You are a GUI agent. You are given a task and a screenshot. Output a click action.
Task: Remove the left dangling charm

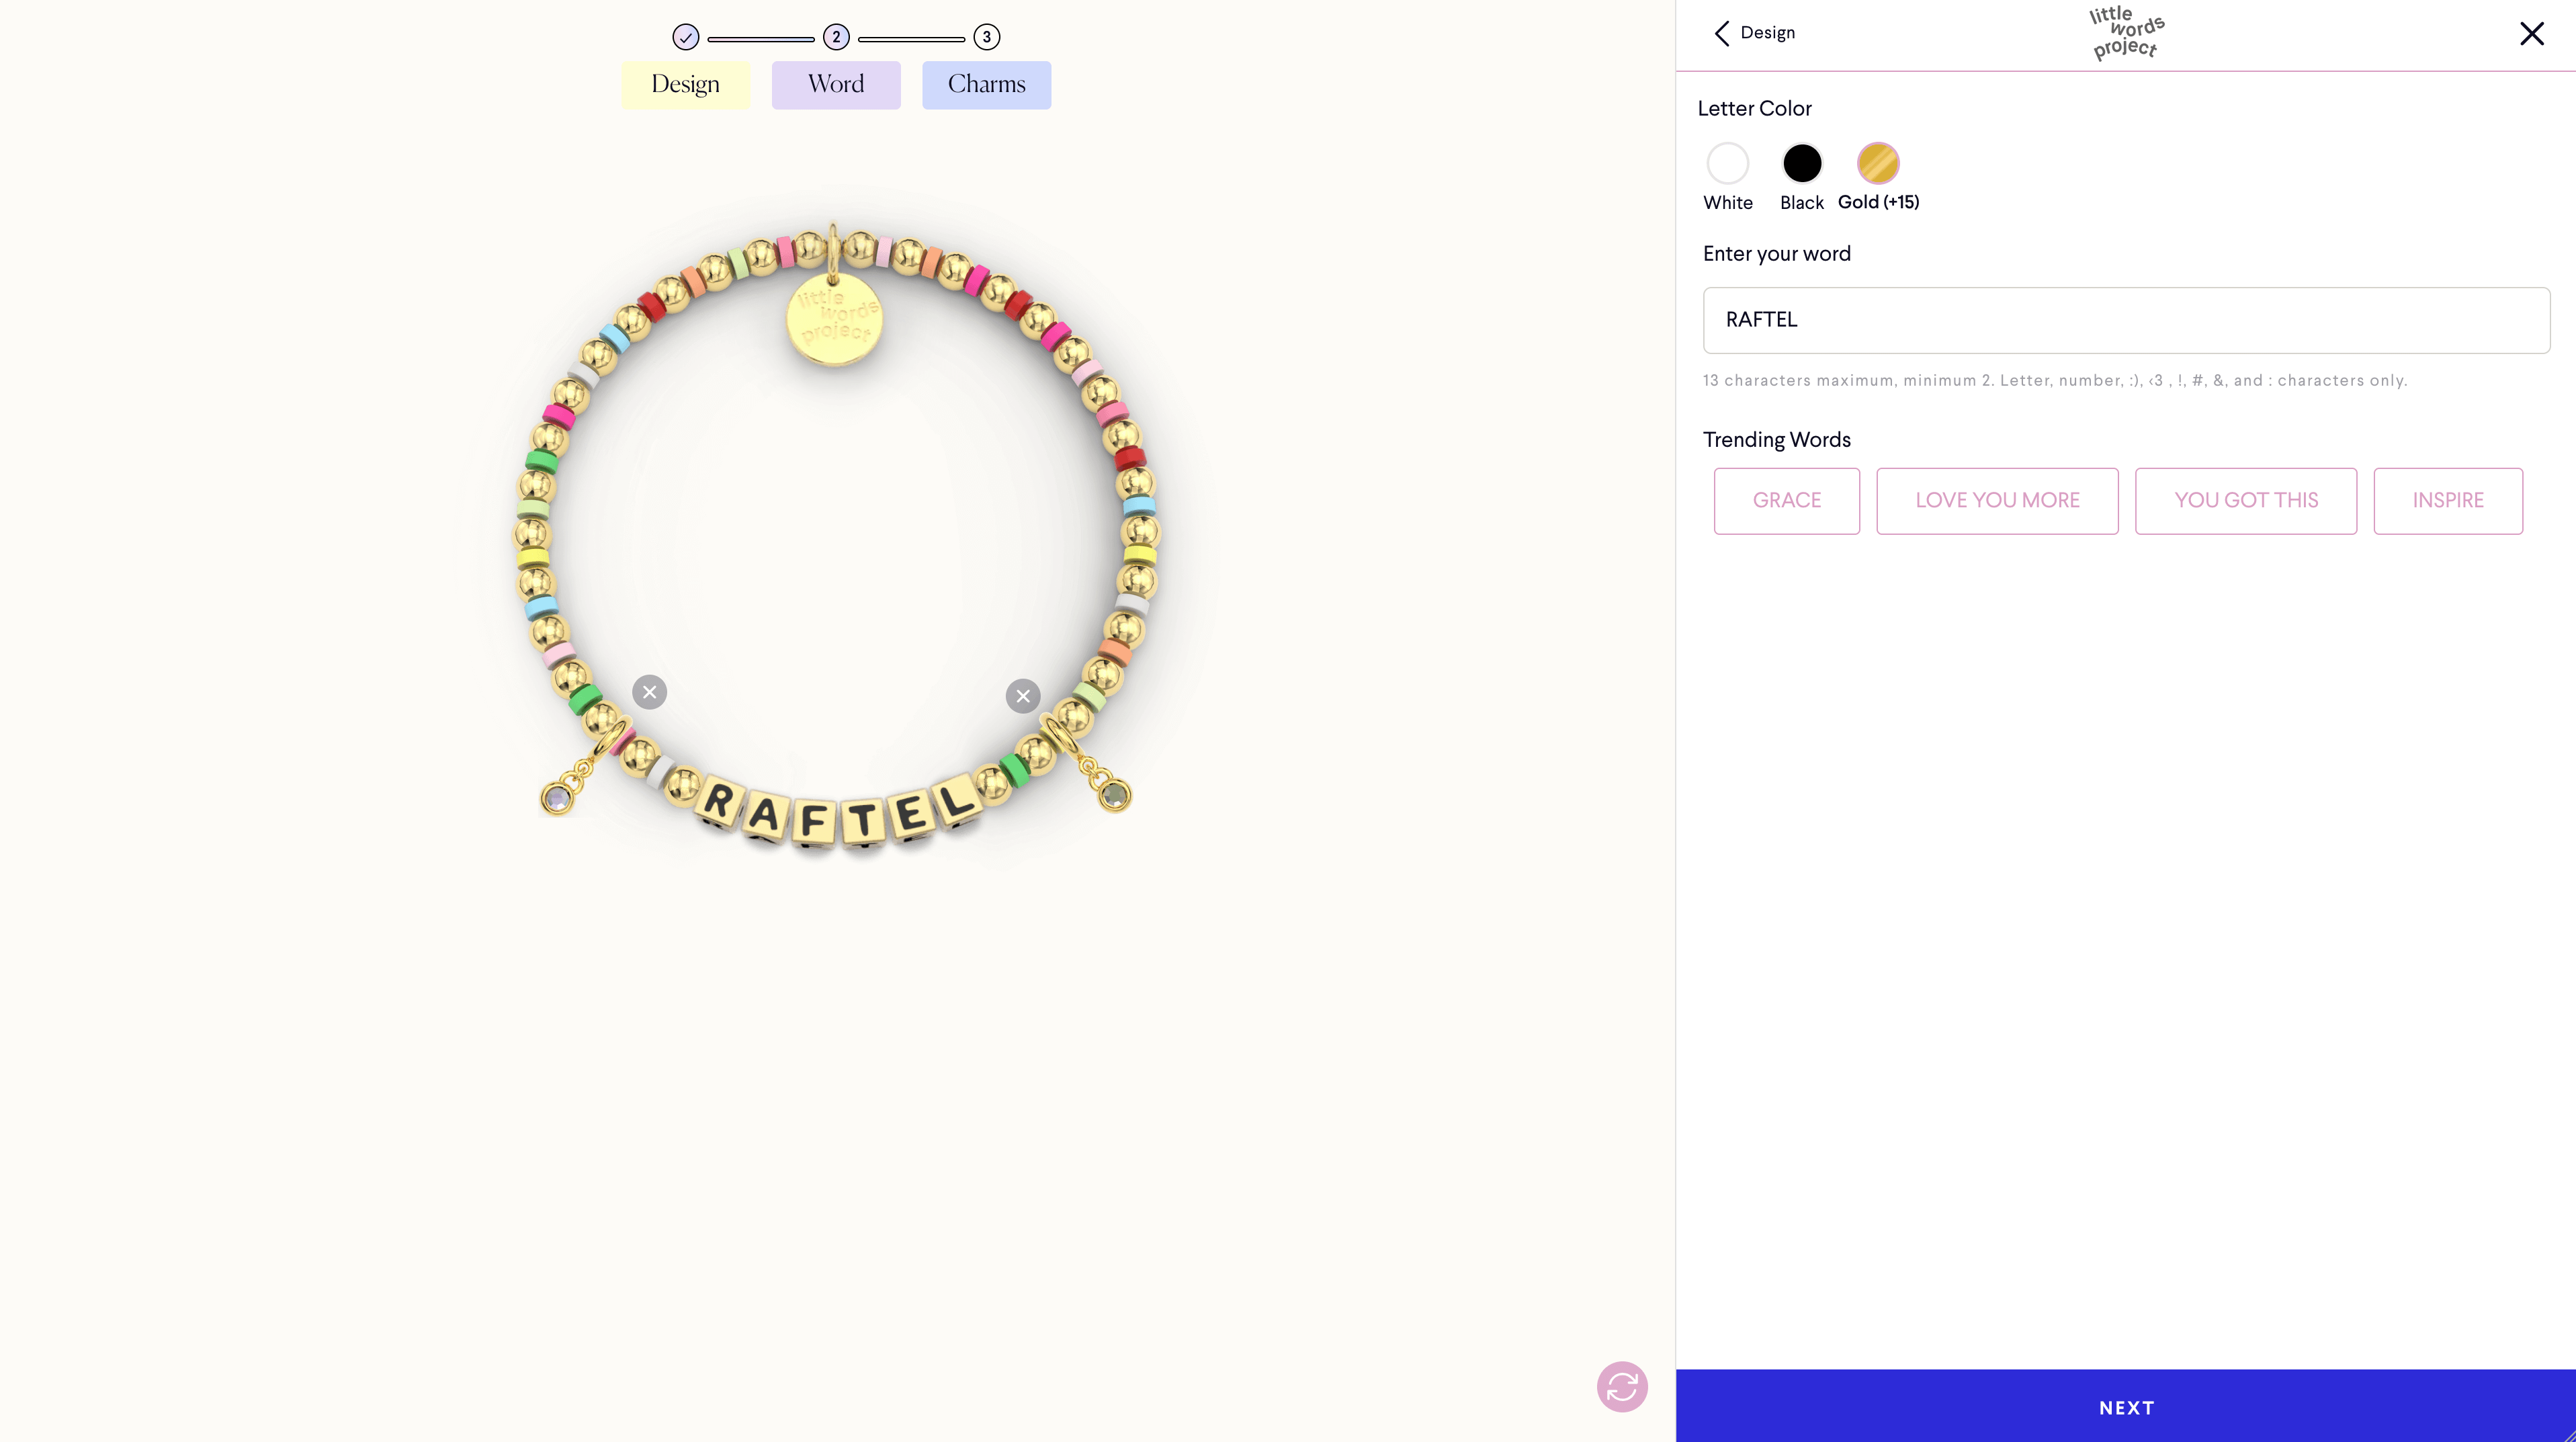click(649, 692)
